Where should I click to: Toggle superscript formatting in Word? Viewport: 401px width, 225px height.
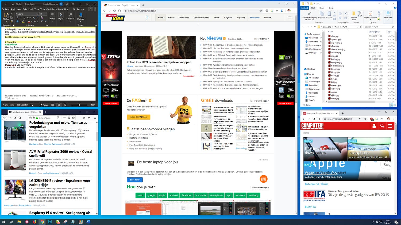[37, 18]
